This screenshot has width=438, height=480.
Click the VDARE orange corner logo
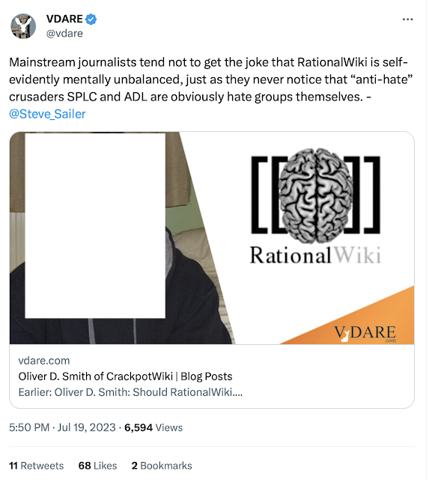click(x=365, y=333)
